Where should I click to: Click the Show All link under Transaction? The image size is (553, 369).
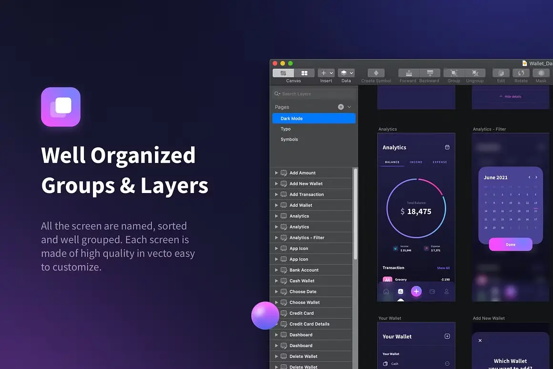(443, 267)
